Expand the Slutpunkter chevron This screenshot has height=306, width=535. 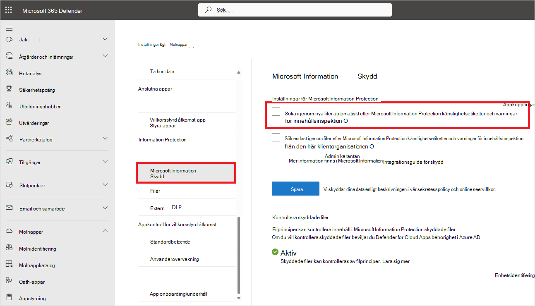(105, 184)
